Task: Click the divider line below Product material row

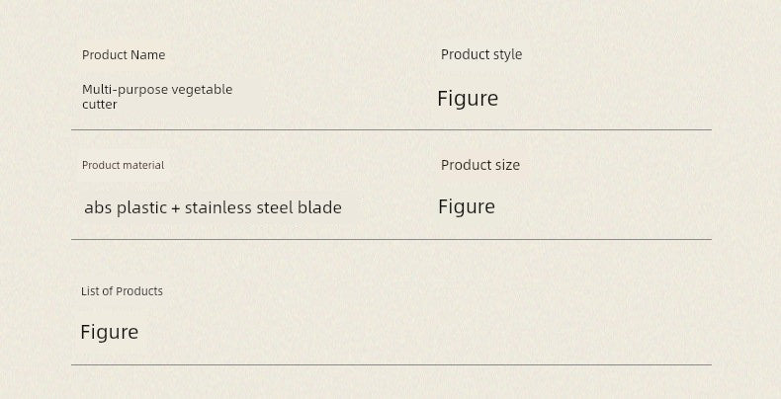Action: click(391, 239)
